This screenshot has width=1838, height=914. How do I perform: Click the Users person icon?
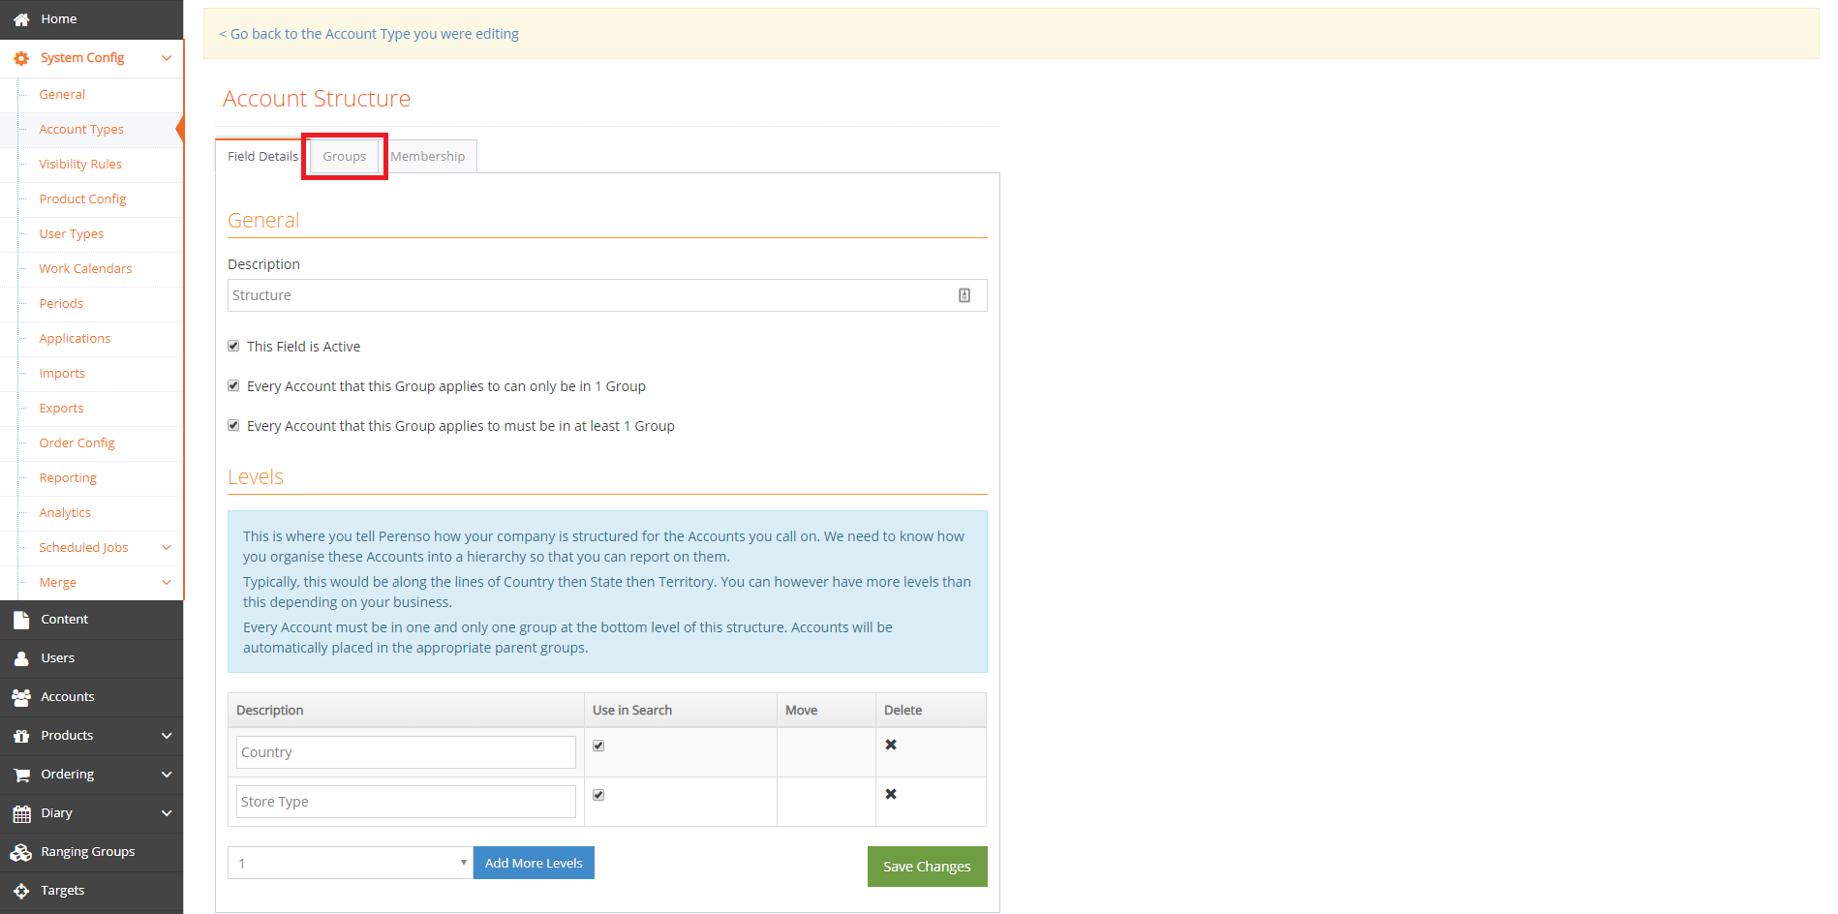21,658
